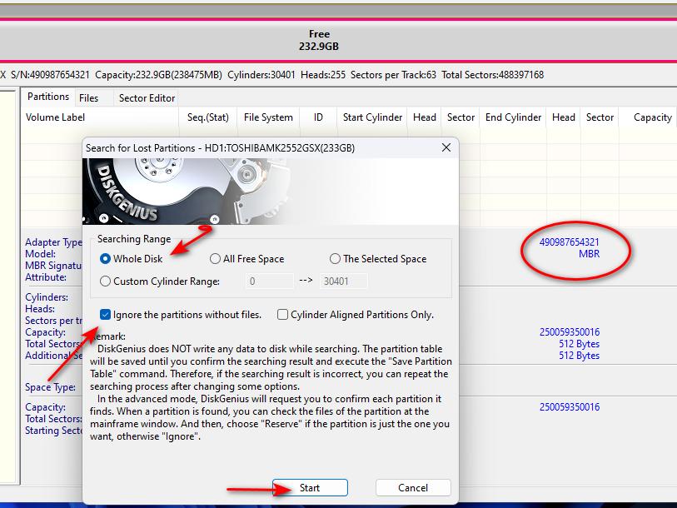Cancel the Search for Lost Partitions dialog
677x508 pixels.
coord(413,488)
